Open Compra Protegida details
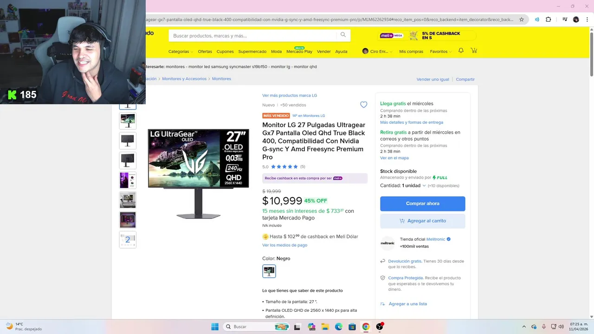The image size is (594, 334). pyautogui.click(x=405, y=278)
